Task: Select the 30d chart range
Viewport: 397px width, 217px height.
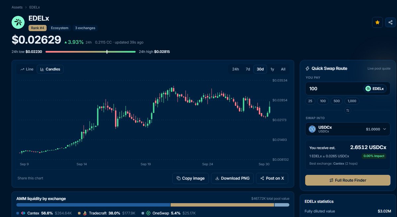Action: point(260,69)
